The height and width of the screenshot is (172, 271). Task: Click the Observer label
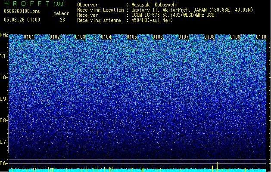click(x=87, y=5)
